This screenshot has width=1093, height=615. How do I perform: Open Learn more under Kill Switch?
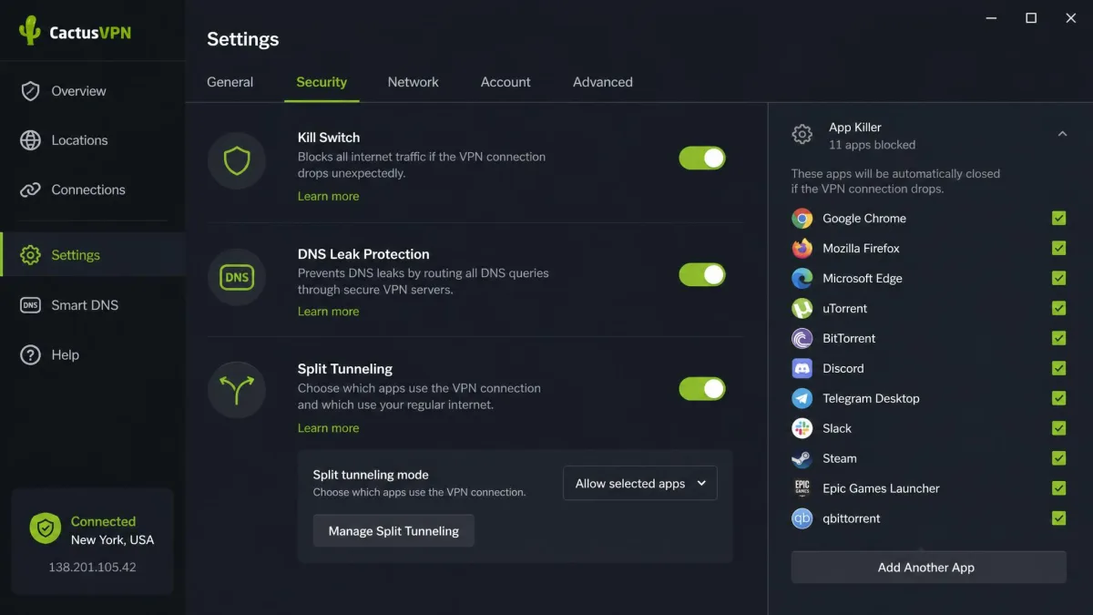pyautogui.click(x=329, y=196)
